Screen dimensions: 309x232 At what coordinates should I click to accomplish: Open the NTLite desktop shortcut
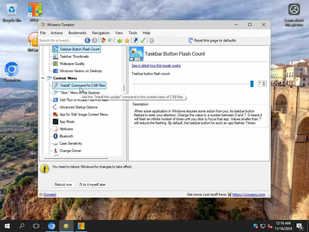tap(35, 12)
